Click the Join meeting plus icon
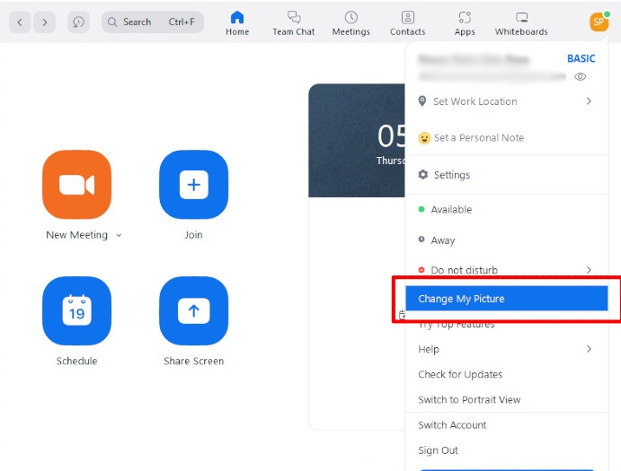Viewport: 621px width, 471px height. pyautogui.click(x=193, y=184)
